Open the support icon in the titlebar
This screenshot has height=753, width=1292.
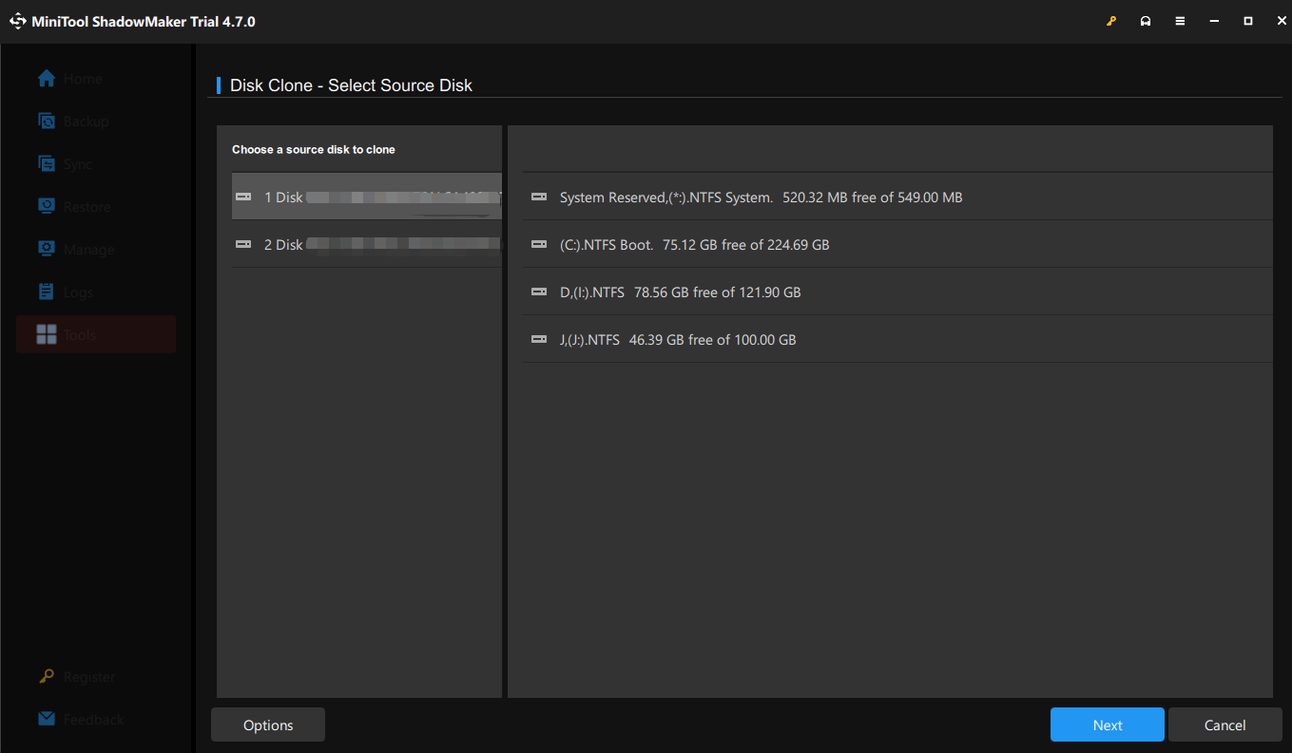(x=1146, y=20)
